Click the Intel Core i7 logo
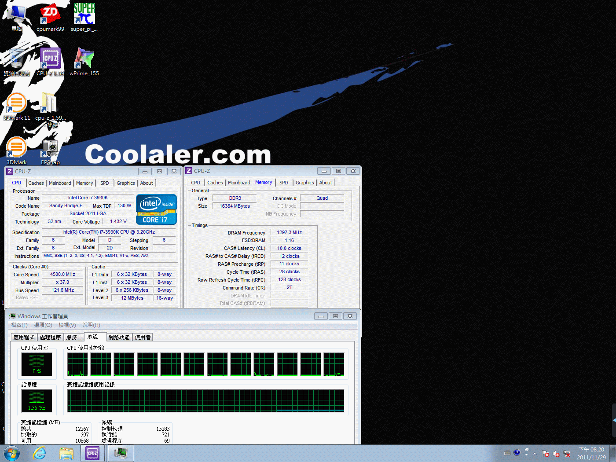 (157, 209)
